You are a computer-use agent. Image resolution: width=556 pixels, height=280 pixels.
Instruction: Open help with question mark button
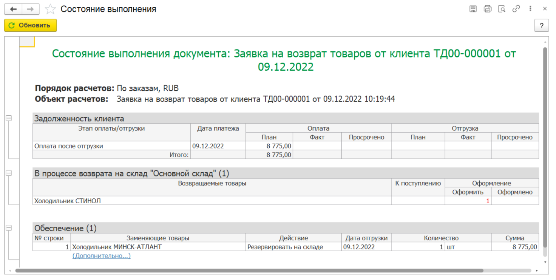point(541,25)
